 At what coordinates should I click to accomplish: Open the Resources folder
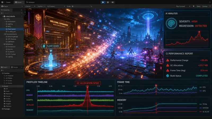click(x=8, y=94)
